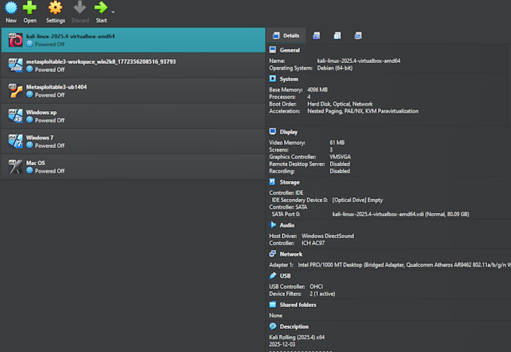The image size is (511, 352).
Task: Open the Snapshots tab with camera icon
Action: 316,35
